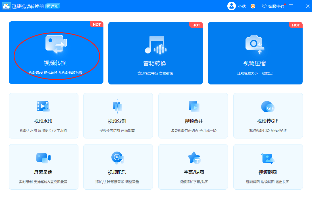Click the 视频分割 label
The width and height of the screenshot is (312, 207).
pos(117,121)
